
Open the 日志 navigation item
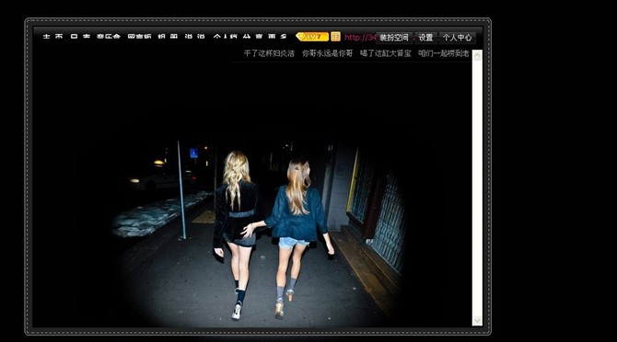point(80,37)
